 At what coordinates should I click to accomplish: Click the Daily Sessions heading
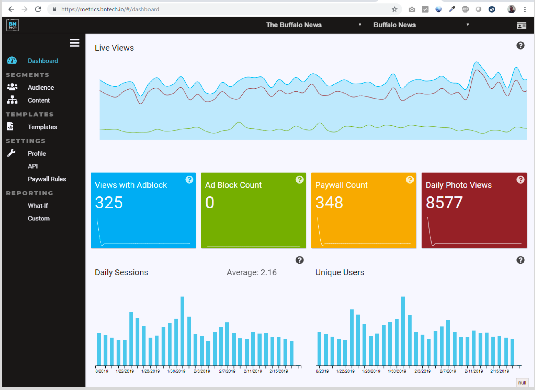pos(121,272)
